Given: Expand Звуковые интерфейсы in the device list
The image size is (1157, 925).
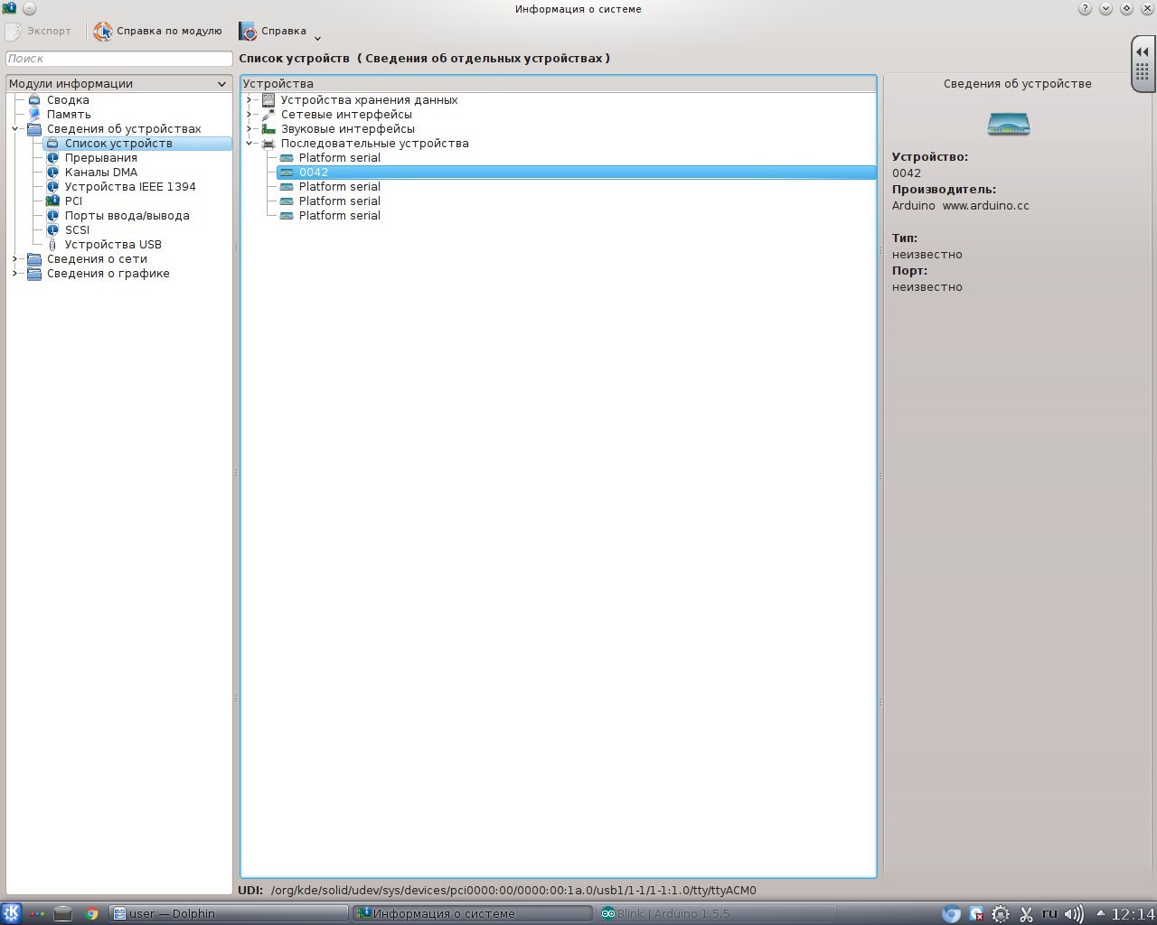Looking at the screenshot, I should pyautogui.click(x=249, y=129).
